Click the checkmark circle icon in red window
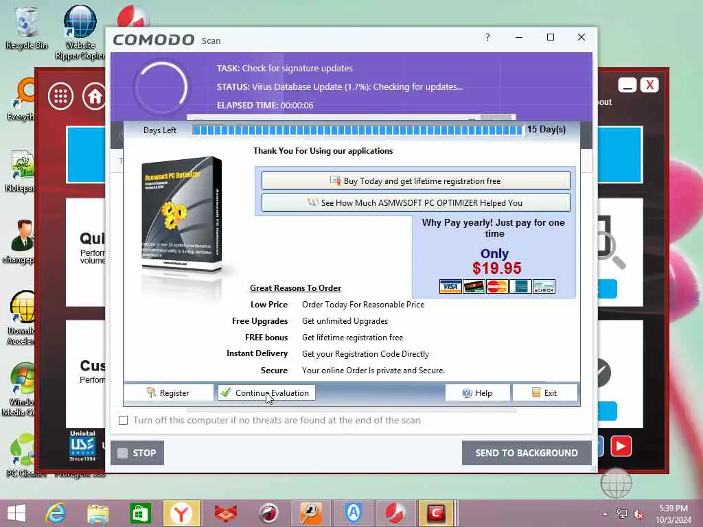The height and width of the screenshot is (527, 703). click(x=603, y=373)
